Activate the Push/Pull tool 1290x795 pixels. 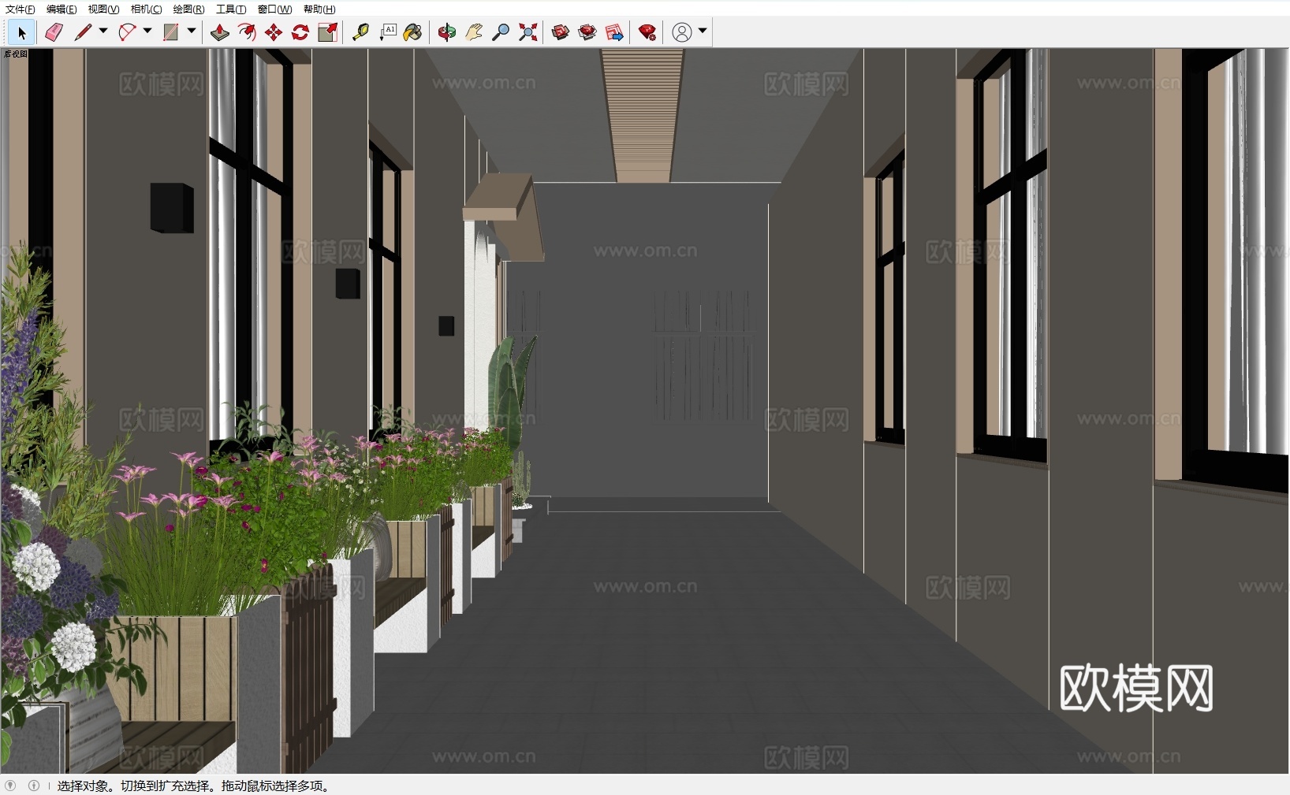220,32
